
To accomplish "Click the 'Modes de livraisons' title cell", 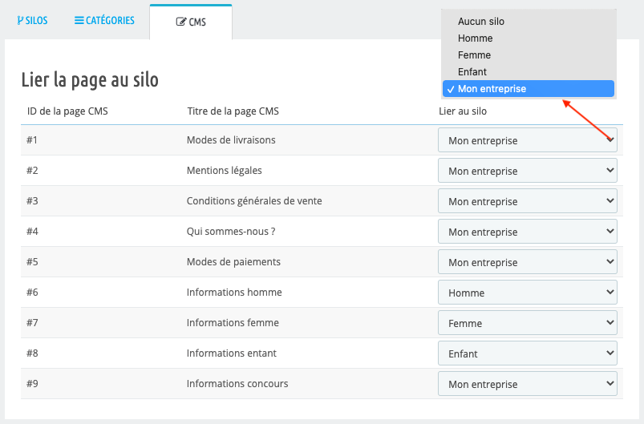I will (x=231, y=140).
